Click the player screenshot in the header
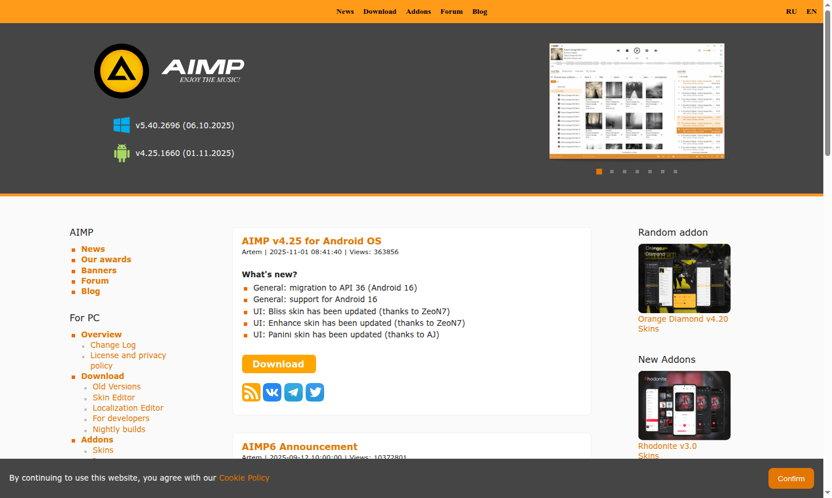 tap(636, 100)
